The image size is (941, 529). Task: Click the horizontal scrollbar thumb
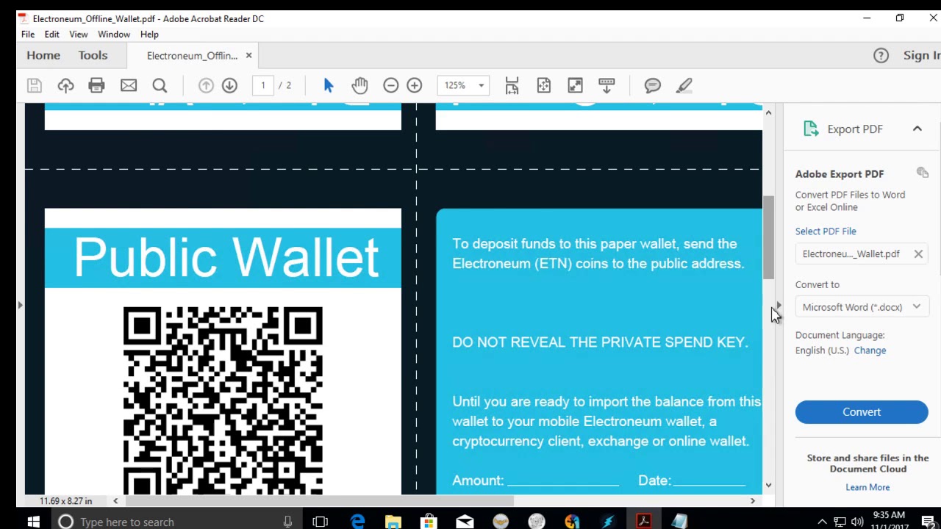(319, 501)
